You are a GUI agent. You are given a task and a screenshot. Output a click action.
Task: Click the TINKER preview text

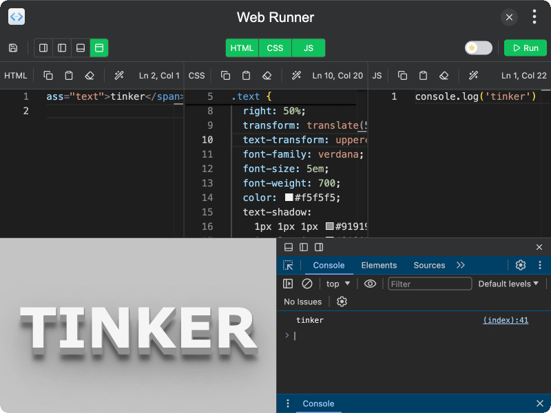click(138, 331)
